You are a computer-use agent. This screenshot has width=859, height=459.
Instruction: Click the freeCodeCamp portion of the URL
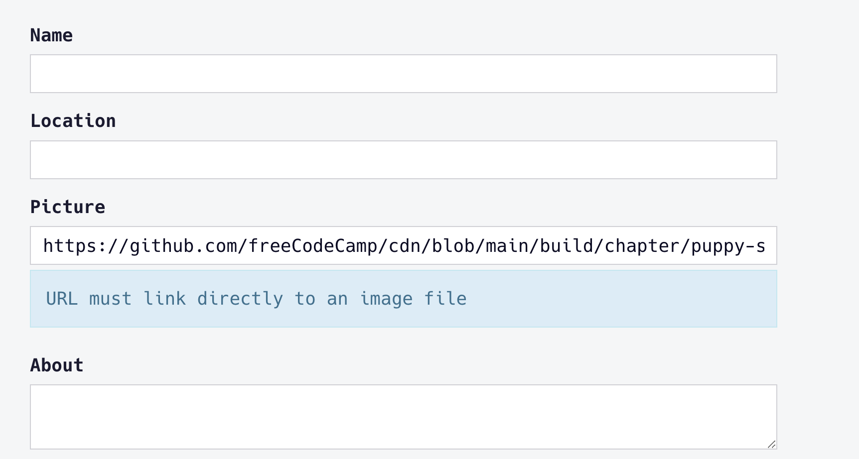(319, 245)
